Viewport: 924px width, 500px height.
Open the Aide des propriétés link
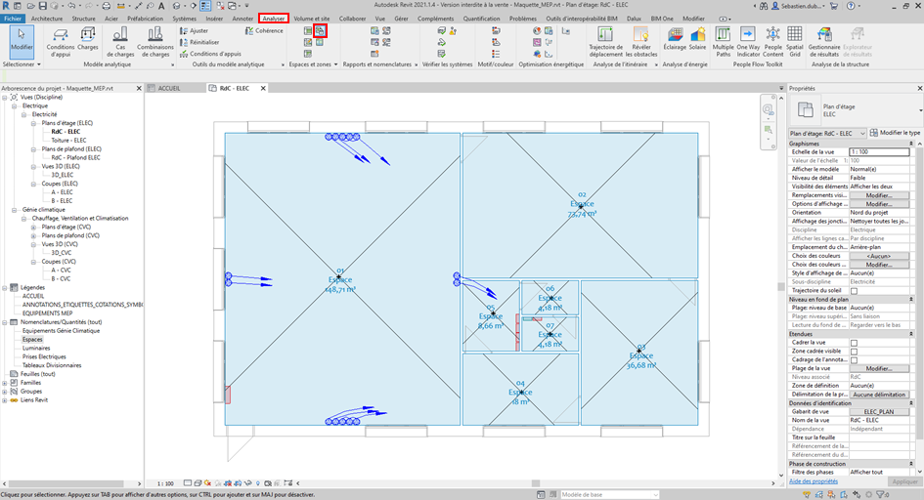(814, 481)
